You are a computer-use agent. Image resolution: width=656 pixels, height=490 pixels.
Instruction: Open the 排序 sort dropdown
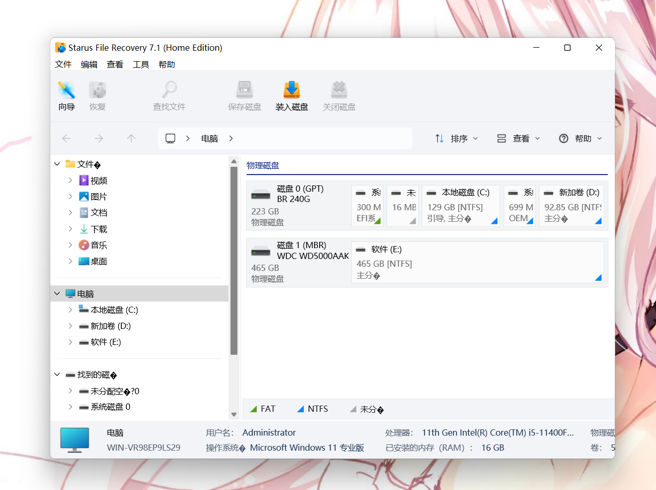tap(456, 138)
